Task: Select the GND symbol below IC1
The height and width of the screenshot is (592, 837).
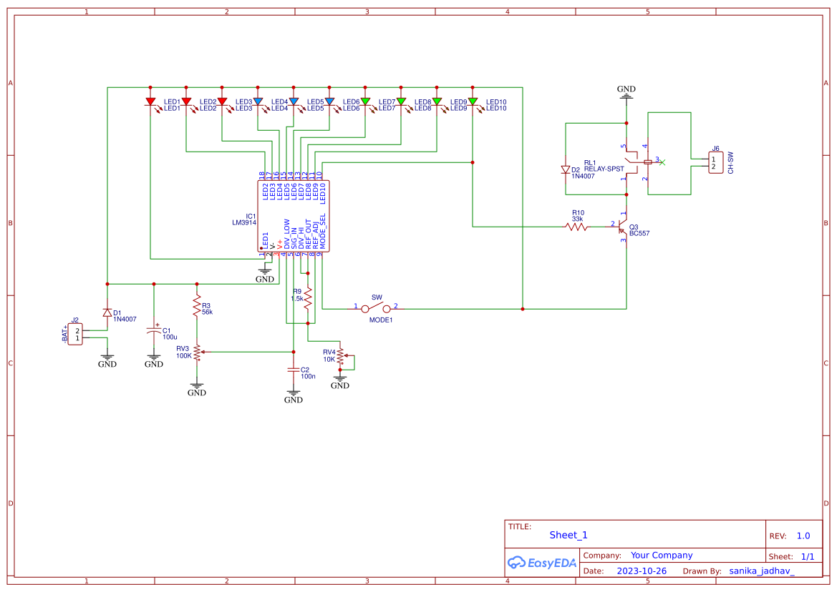Action: point(265,272)
